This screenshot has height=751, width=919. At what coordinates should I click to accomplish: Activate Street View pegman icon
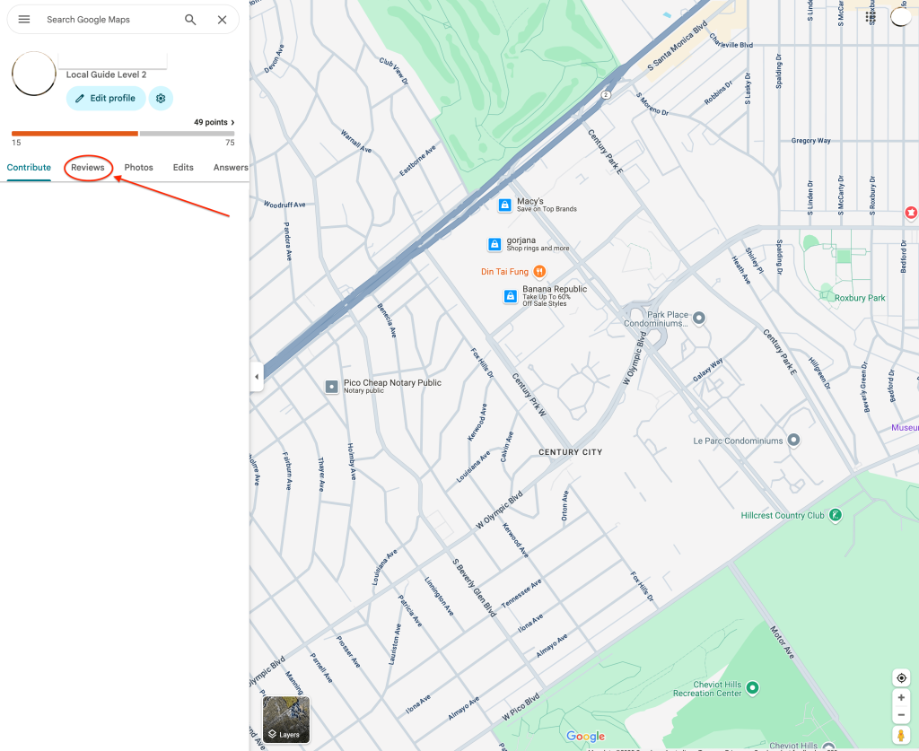pos(901,736)
